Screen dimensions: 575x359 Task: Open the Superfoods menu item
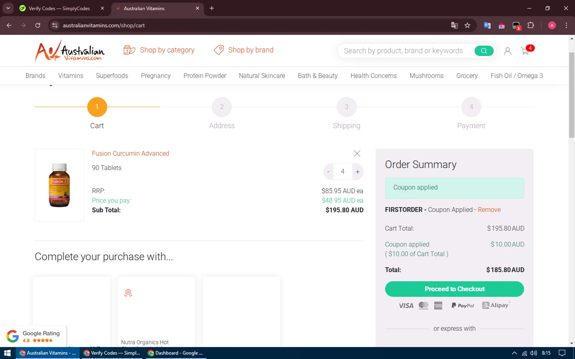(x=112, y=76)
